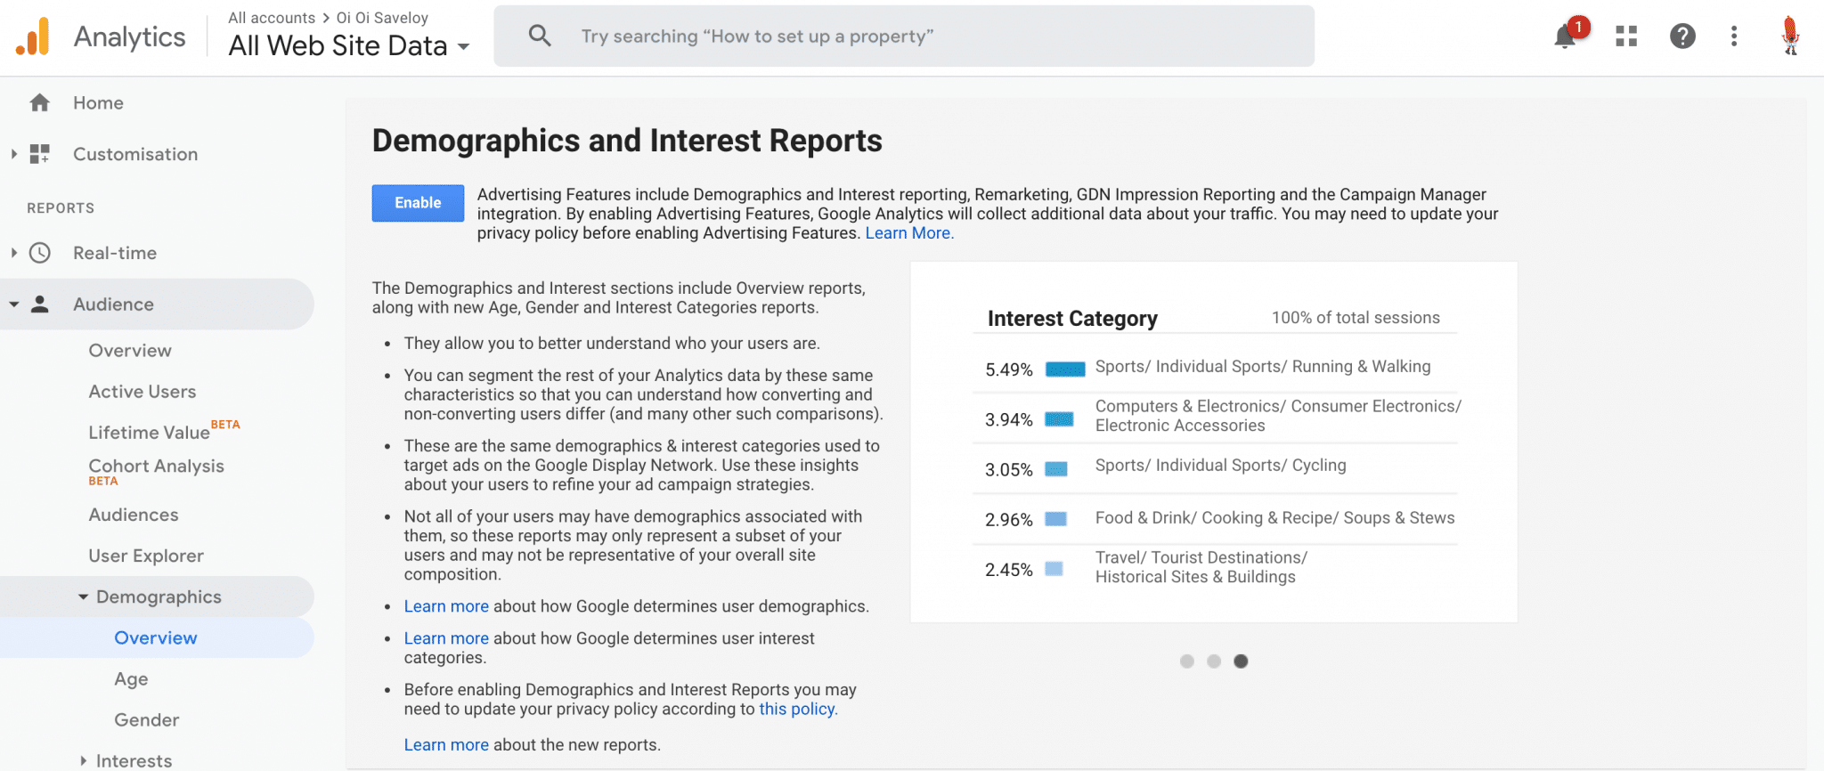This screenshot has width=1824, height=771.
Task: Open Learn more about user interest categories link
Action: click(446, 638)
